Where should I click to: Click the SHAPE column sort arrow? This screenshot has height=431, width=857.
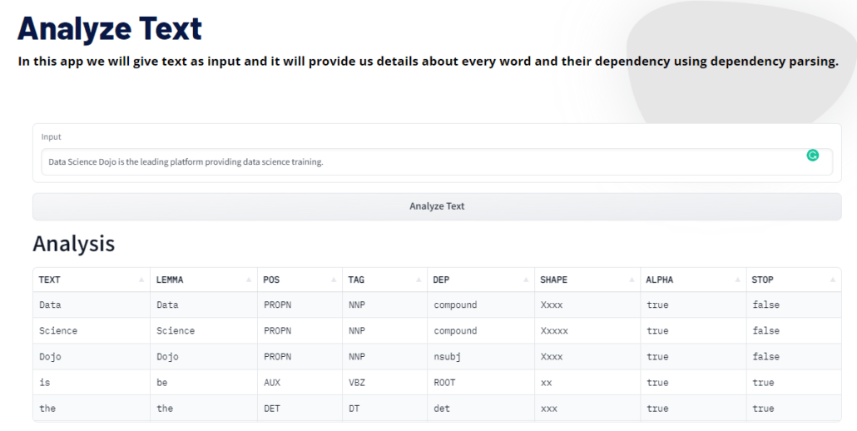pyautogui.click(x=631, y=280)
